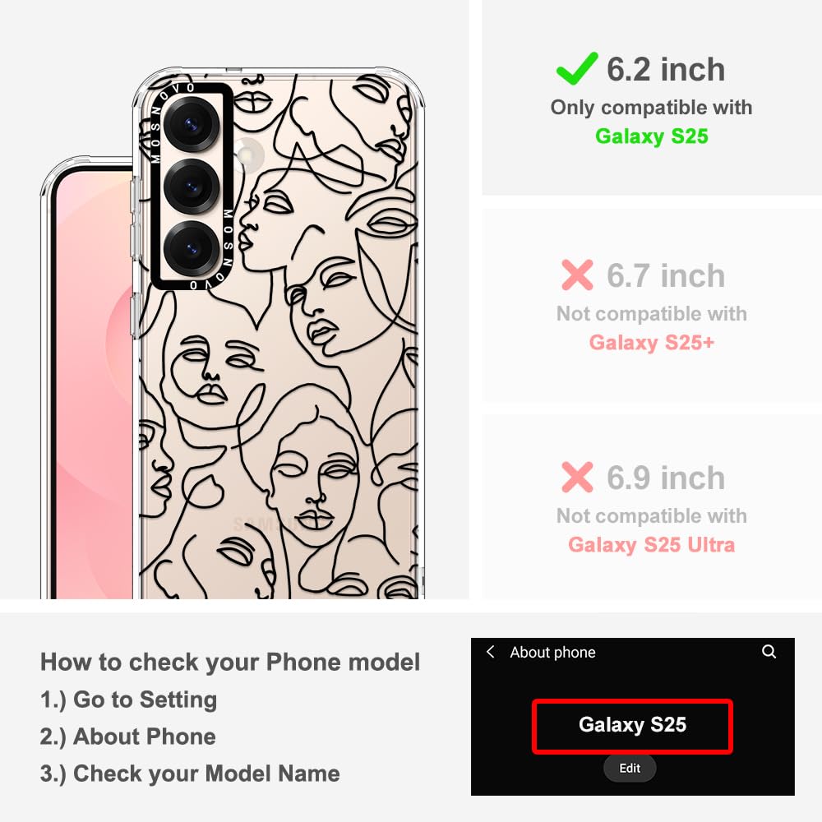Tap the search magnifier icon
This screenshot has height=822, width=822.
(769, 652)
